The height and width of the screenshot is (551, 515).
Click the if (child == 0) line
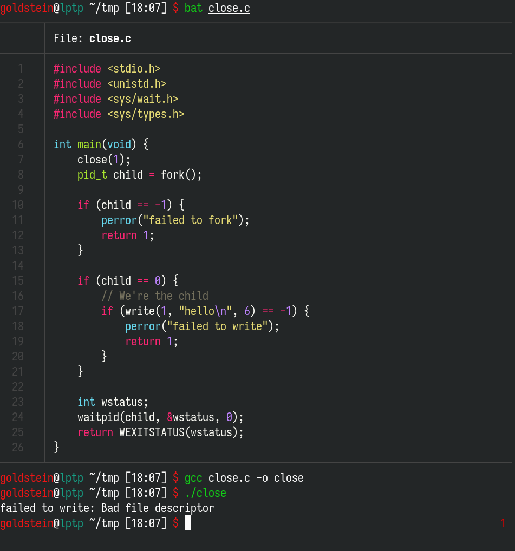tap(128, 280)
